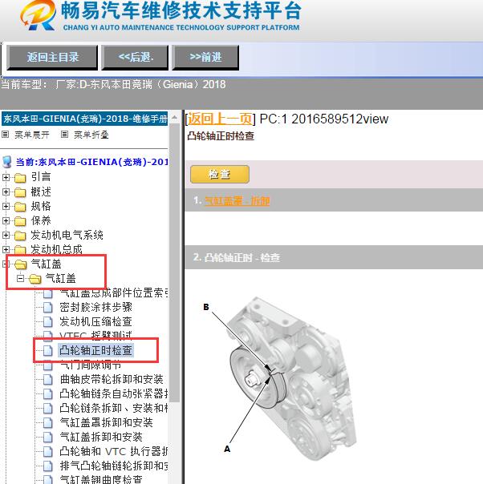Click the 规格 folder icon

20,207
